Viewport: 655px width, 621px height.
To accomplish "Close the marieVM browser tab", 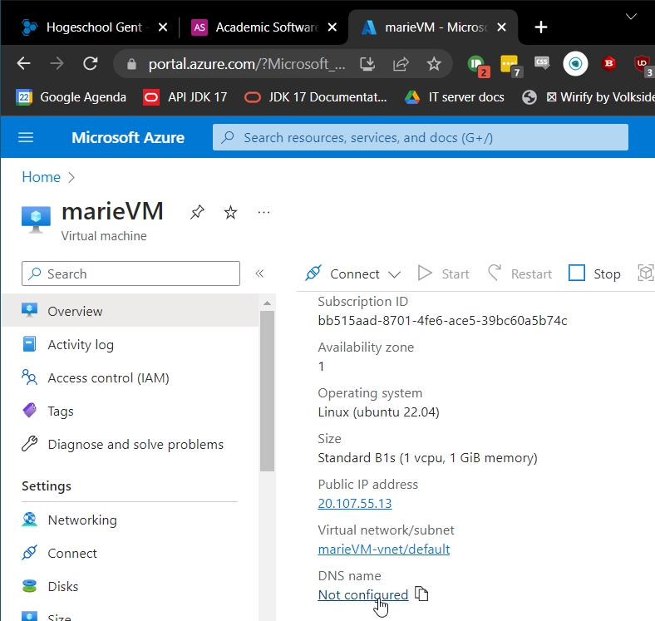I will coord(502,27).
